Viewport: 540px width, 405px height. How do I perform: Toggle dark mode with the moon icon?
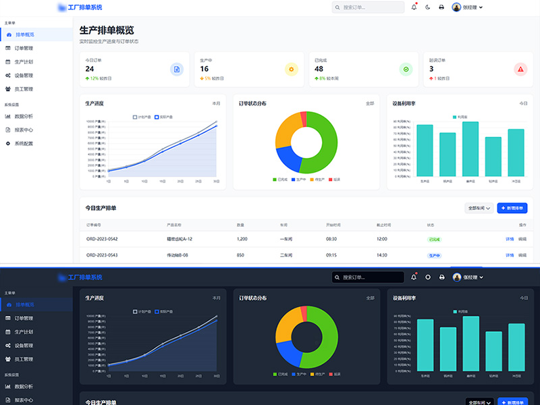pos(428,7)
